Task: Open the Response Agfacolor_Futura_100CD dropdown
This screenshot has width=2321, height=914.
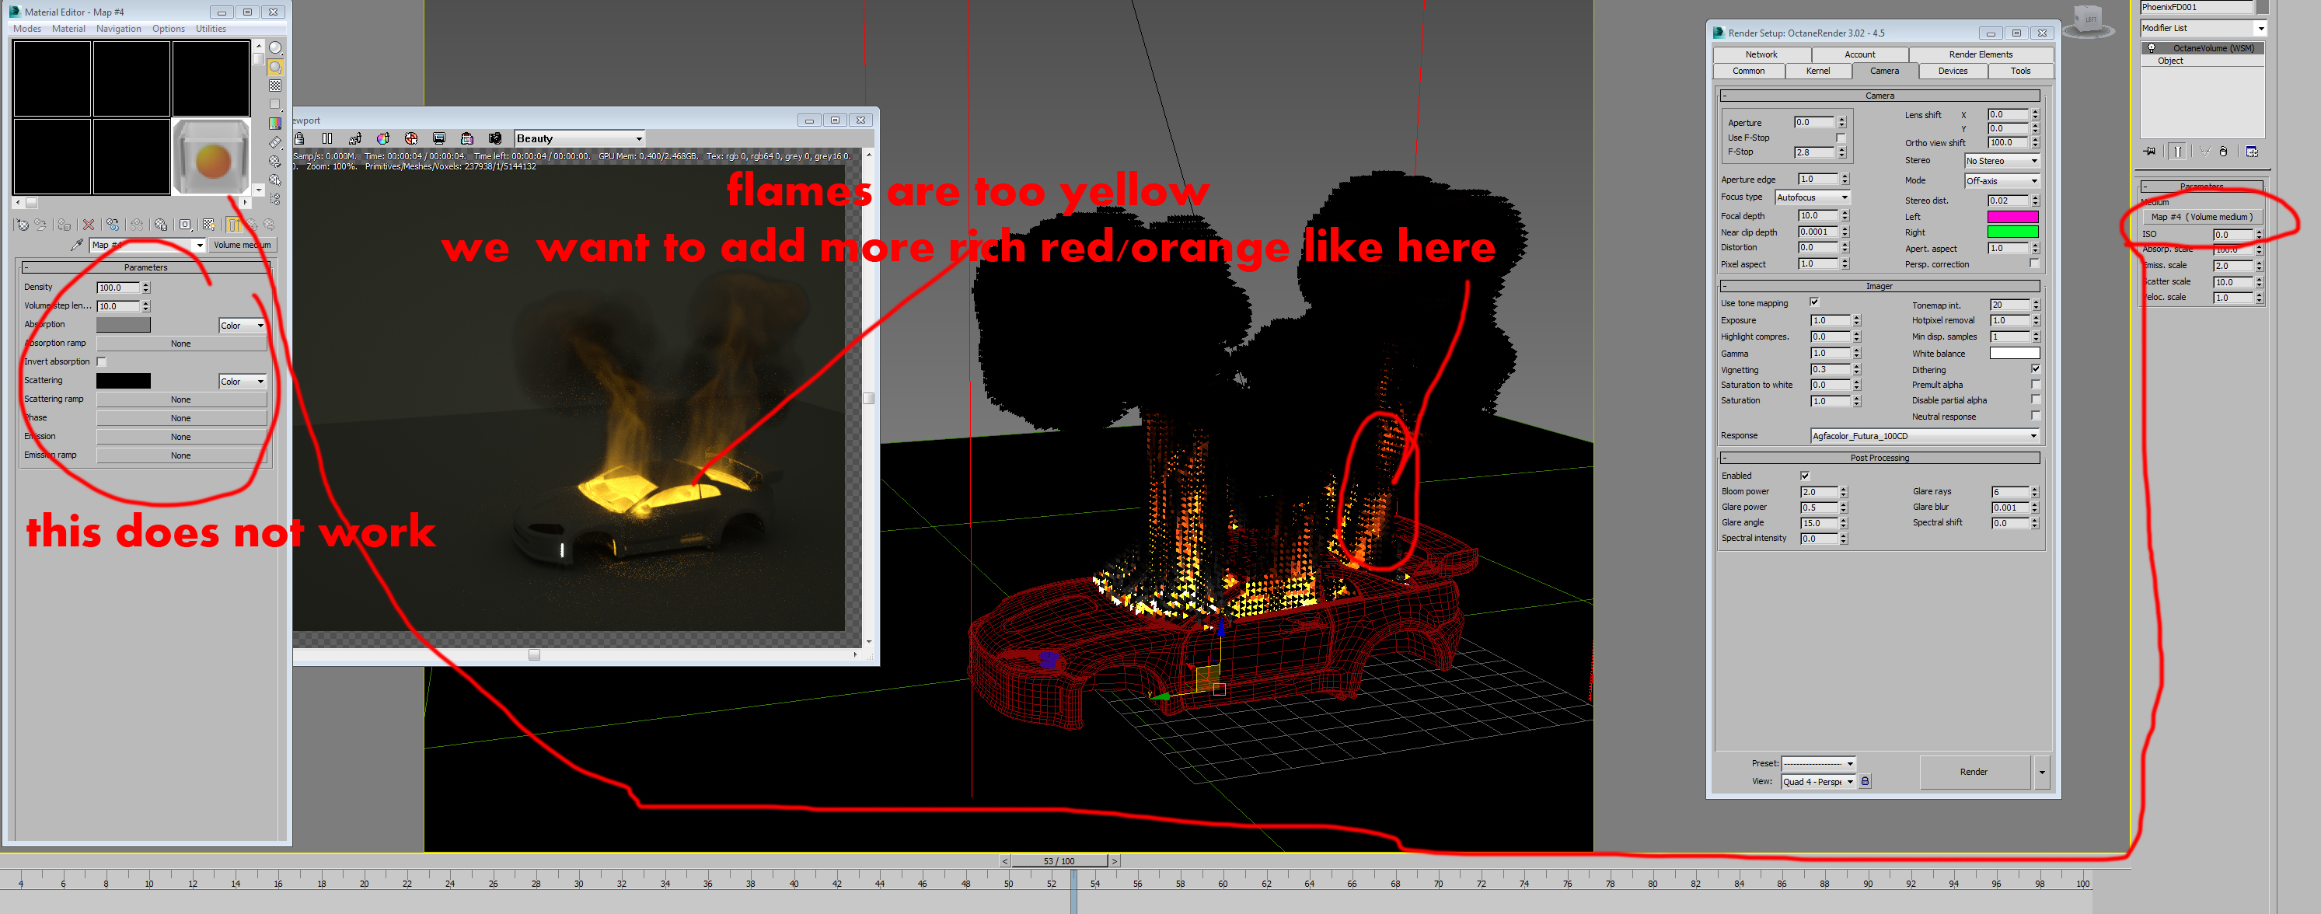Action: click(1925, 436)
